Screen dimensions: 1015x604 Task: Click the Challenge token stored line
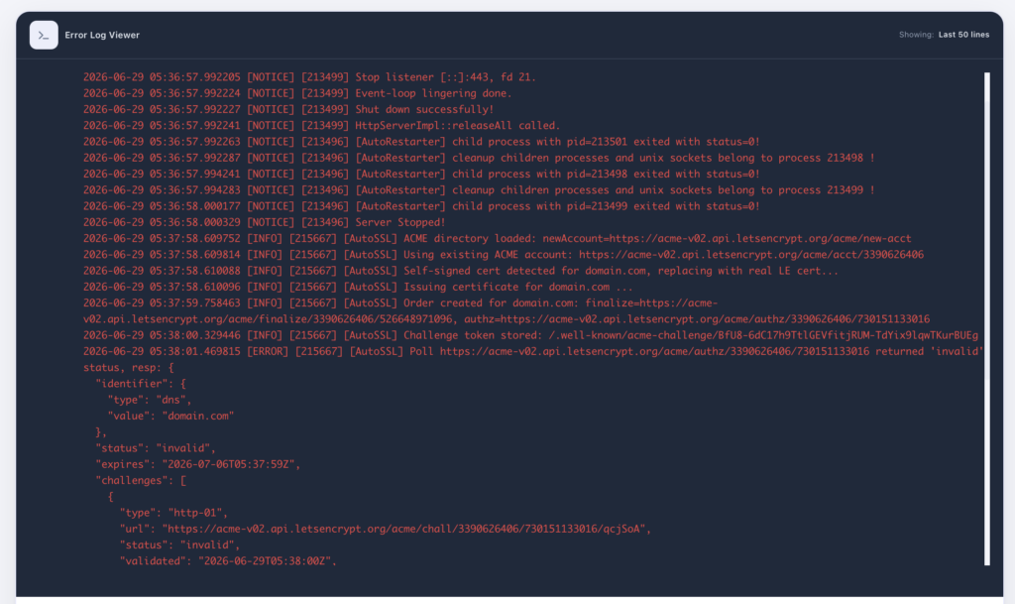coord(530,335)
